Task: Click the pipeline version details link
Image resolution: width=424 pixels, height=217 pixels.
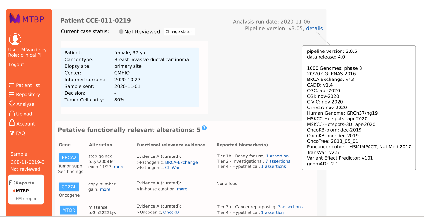Action: click(314, 28)
